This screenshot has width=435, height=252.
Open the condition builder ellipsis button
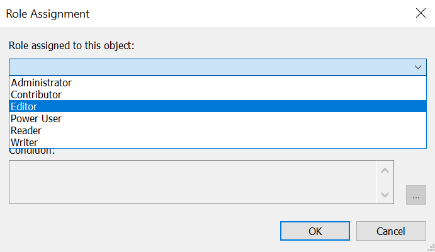[415, 195]
